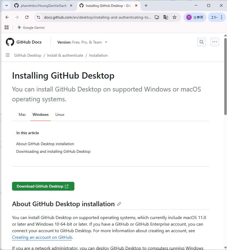This screenshot has height=250, width=227.
Task: Copy the anchor link icon beside About heading
Action: click(119, 204)
